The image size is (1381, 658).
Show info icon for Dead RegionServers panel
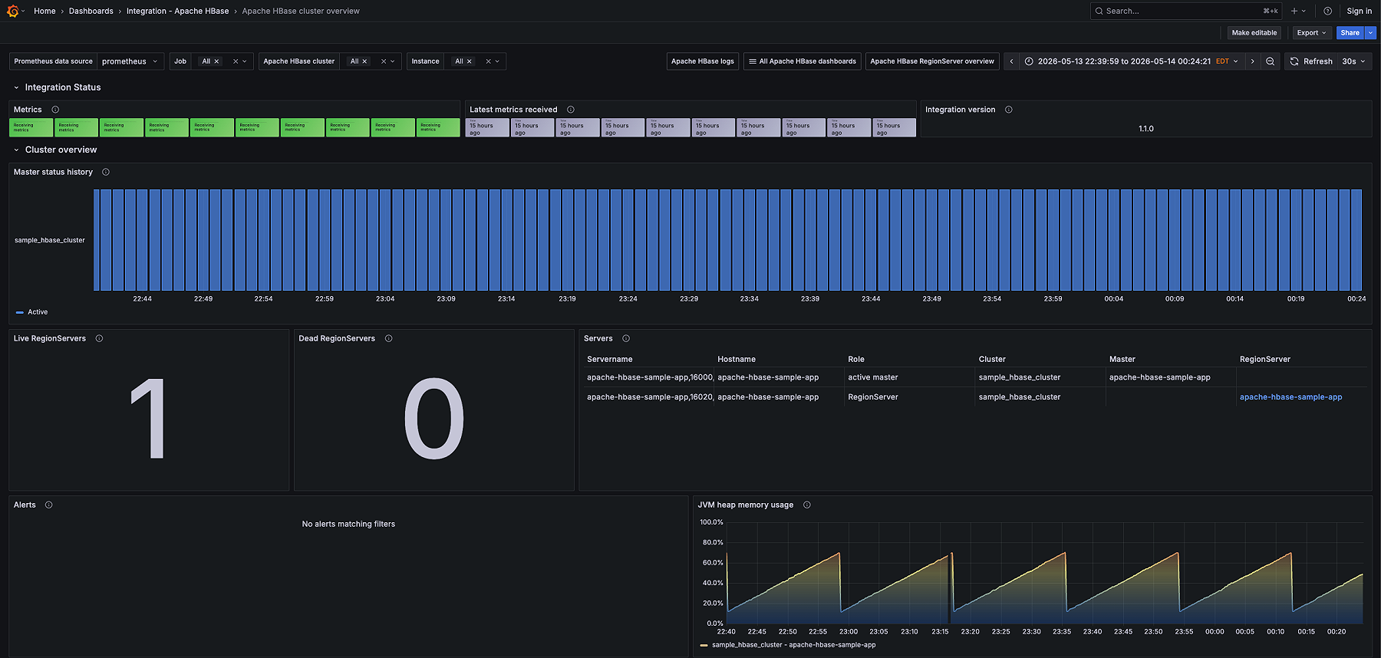[389, 338]
